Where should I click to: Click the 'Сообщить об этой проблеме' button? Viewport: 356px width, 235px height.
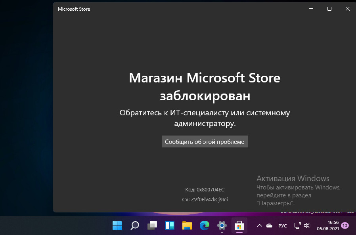point(205,141)
